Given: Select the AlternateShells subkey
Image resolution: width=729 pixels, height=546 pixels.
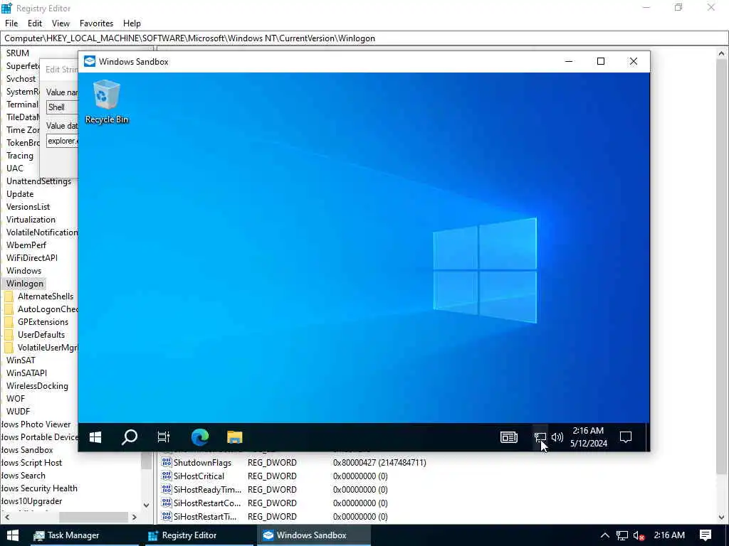Looking at the screenshot, I should (x=46, y=296).
